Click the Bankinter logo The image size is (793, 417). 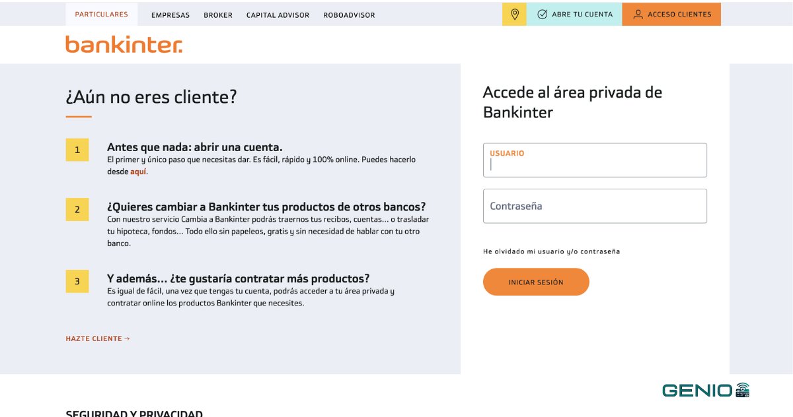(124, 45)
